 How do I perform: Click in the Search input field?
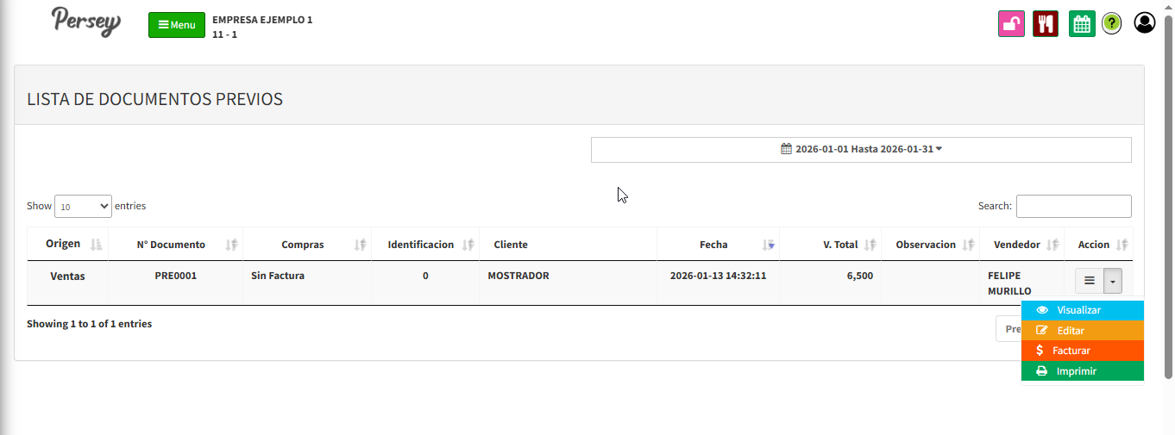point(1073,207)
